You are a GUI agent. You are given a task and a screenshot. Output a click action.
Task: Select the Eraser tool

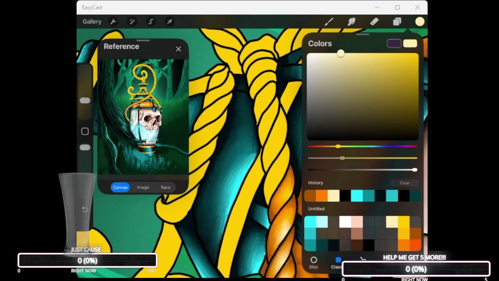pyautogui.click(x=374, y=22)
